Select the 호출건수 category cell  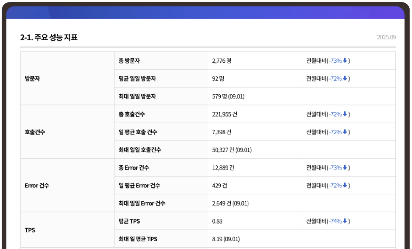click(35, 132)
